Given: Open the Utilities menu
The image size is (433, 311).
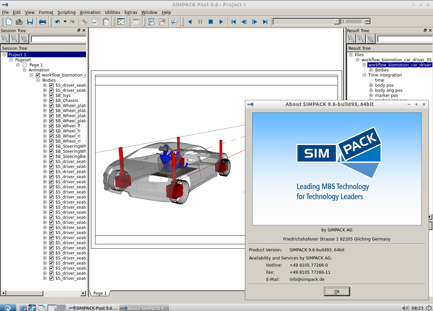Looking at the screenshot, I should click(x=112, y=13).
